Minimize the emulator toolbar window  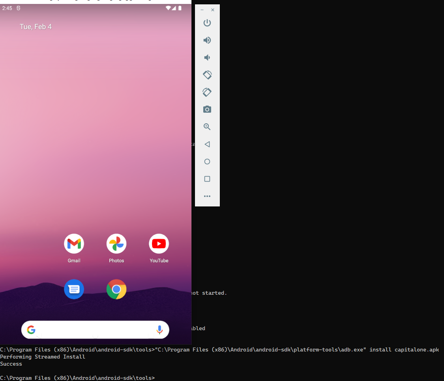pos(202,10)
